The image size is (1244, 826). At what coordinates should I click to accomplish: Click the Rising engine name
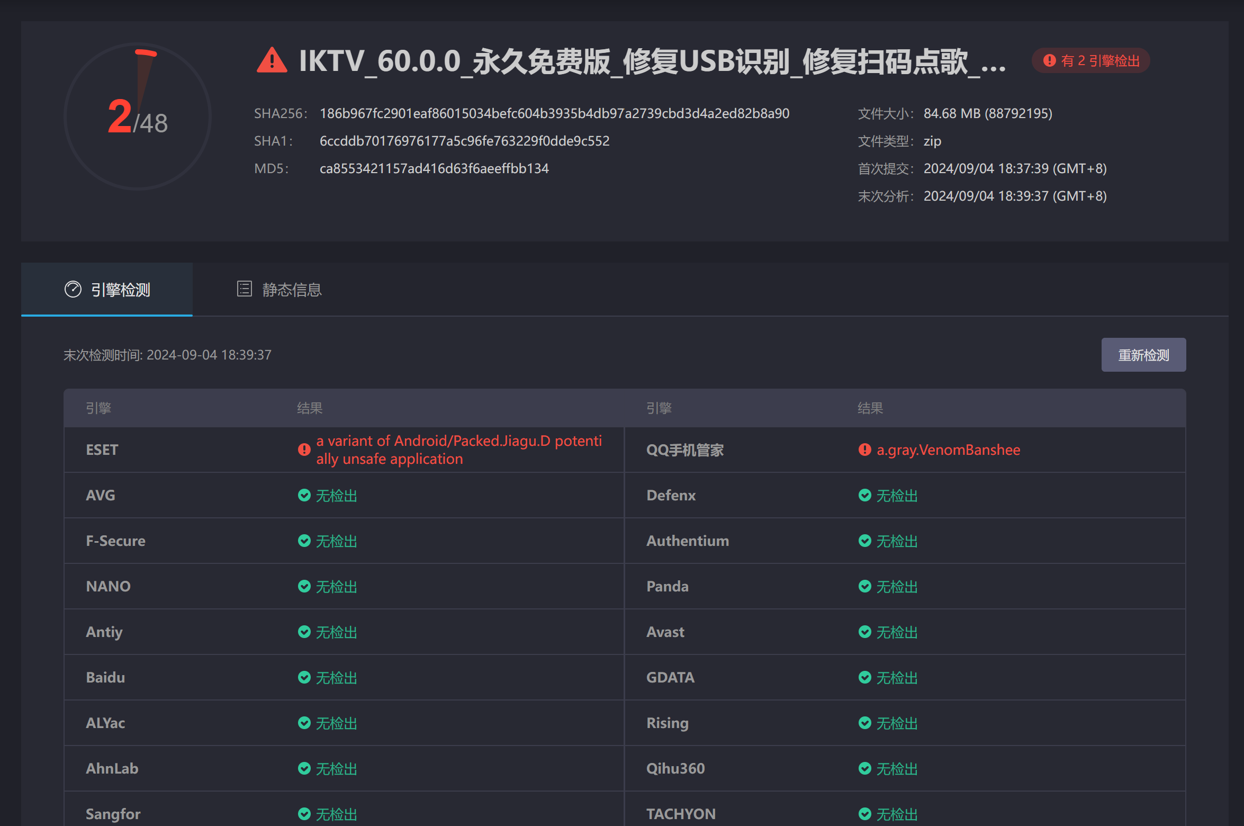click(x=668, y=723)
